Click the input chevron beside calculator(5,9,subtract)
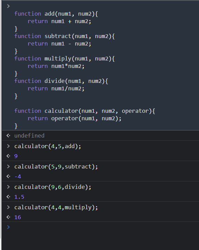 (8, 166)
